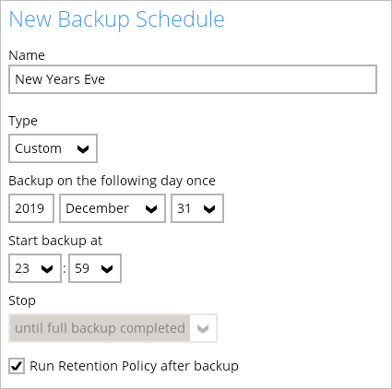Click the Stop until full backup completed box
392x389 pixels.
[x=113, y=328]
